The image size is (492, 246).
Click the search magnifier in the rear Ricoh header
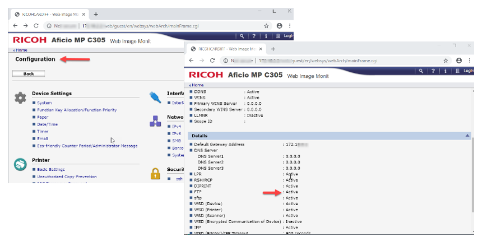click(x=242, y=36)
